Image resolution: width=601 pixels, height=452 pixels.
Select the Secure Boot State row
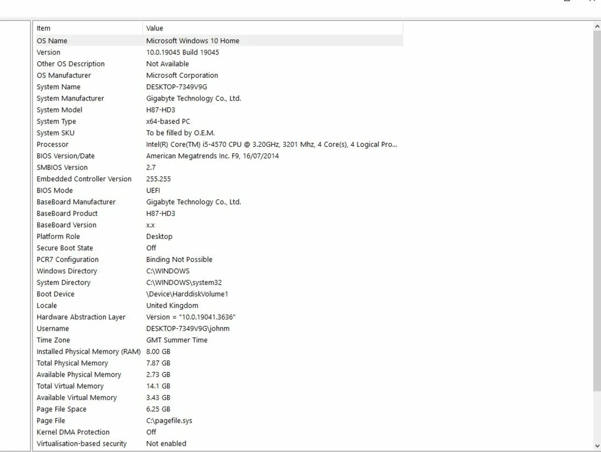65,249
